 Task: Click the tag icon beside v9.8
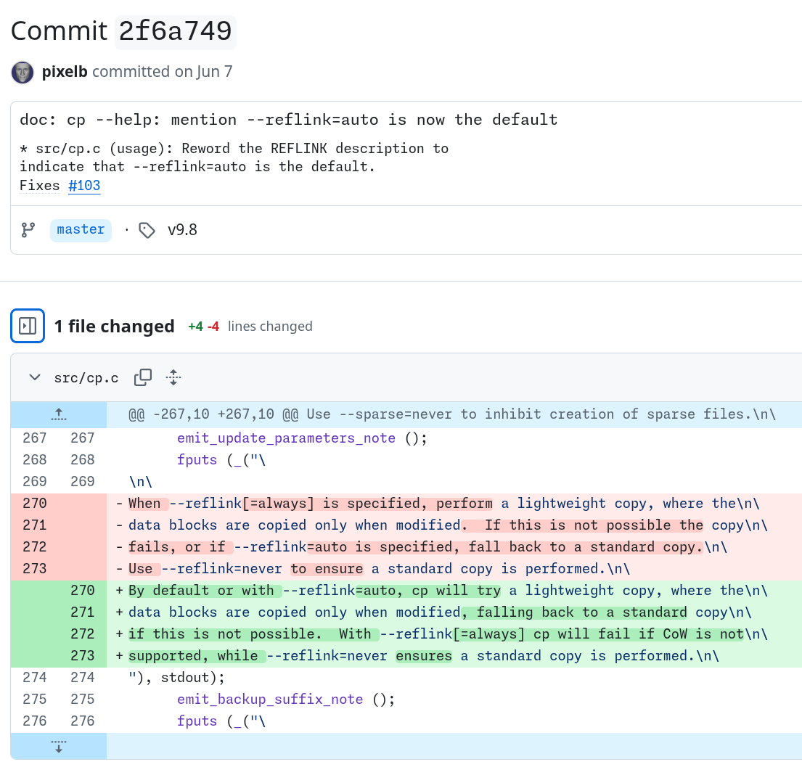147,230
